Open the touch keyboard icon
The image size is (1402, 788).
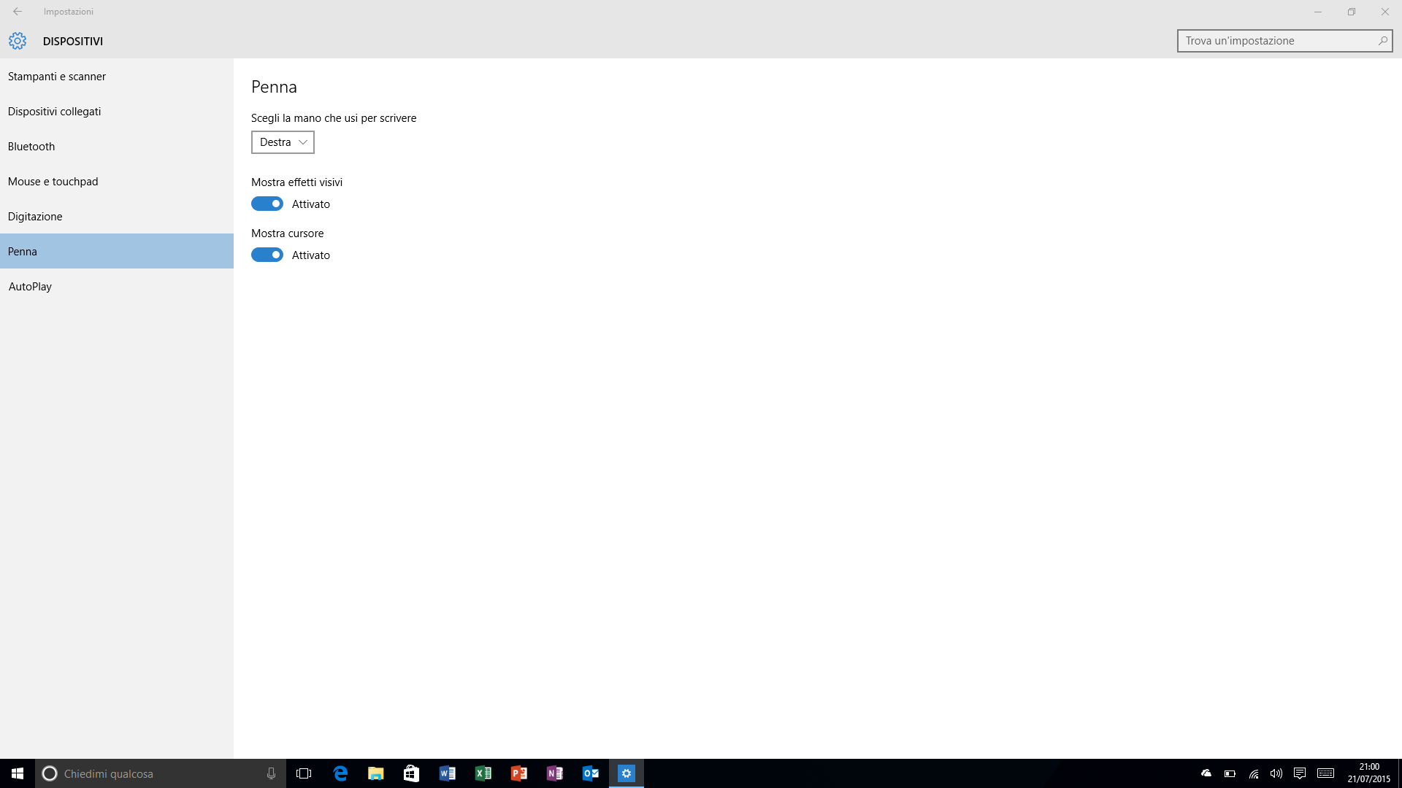click(1326, 773)
